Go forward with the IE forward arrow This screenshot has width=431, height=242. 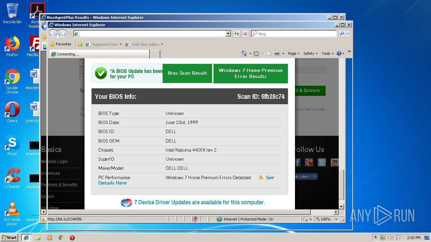(62, 34)
